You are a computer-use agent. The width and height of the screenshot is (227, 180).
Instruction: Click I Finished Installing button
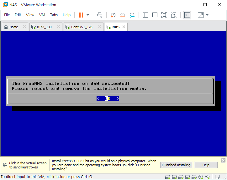176,165
